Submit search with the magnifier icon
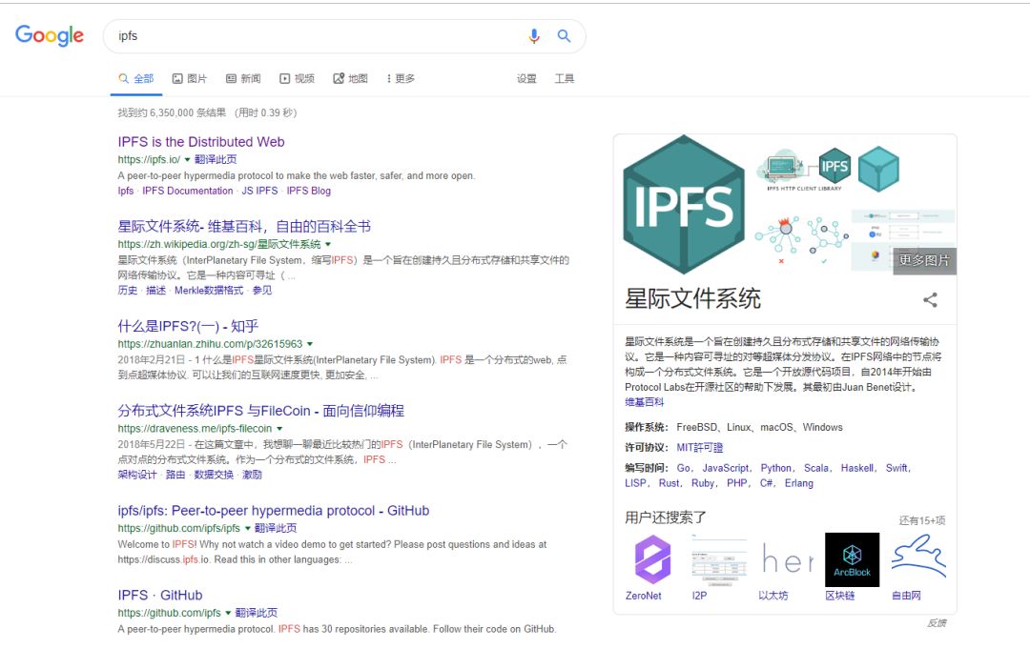 click(x=564, y=36)
